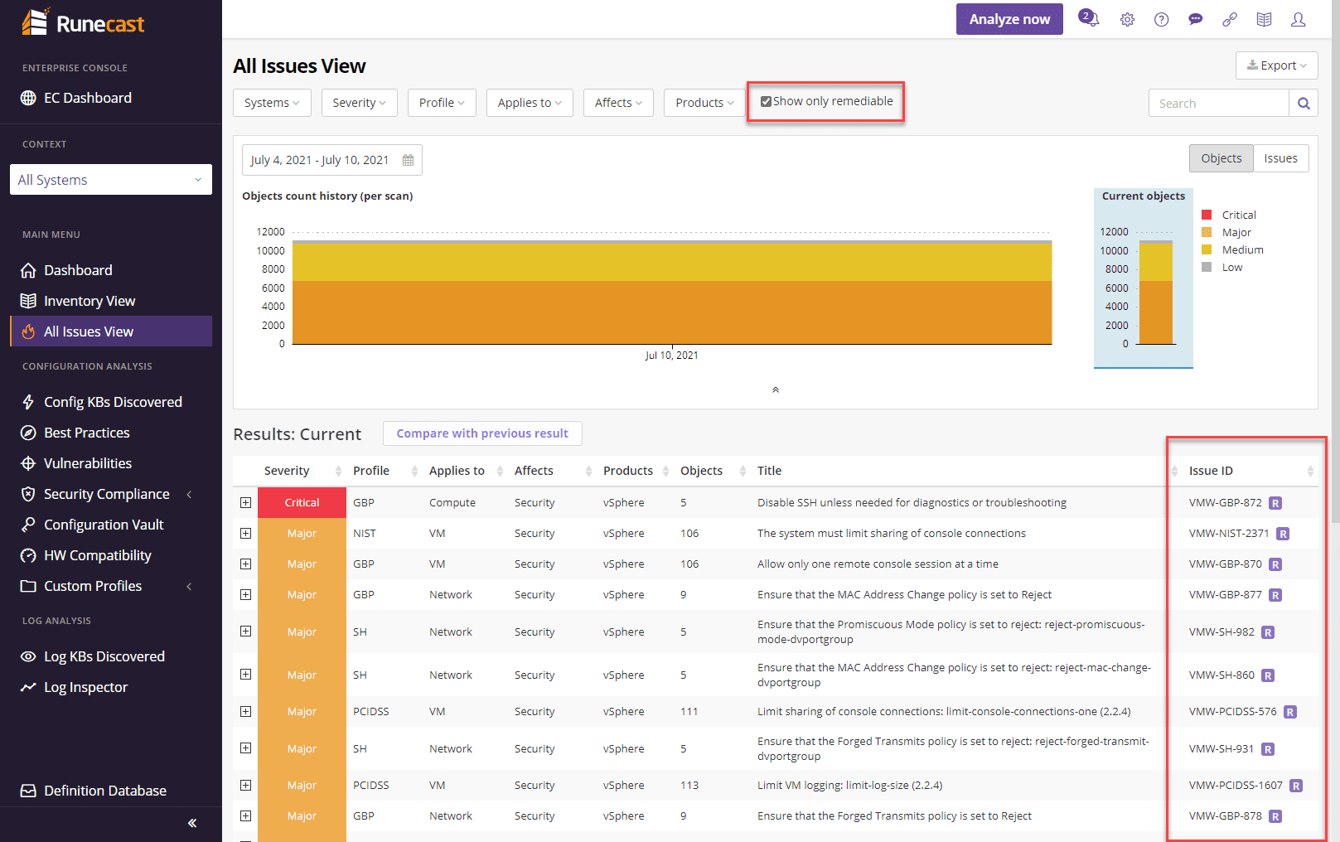Click the Analyze now button
The height and width of the screenshot is (842, 1340).
(x=1009, y=19)
